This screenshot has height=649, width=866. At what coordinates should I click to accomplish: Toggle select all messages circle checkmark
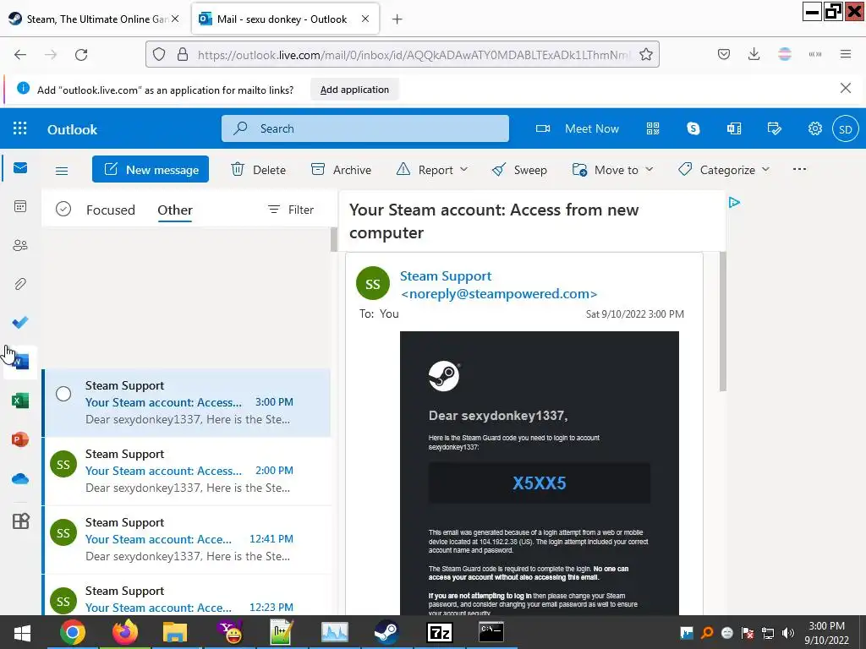pyautogui.click(x=63, y=210)
